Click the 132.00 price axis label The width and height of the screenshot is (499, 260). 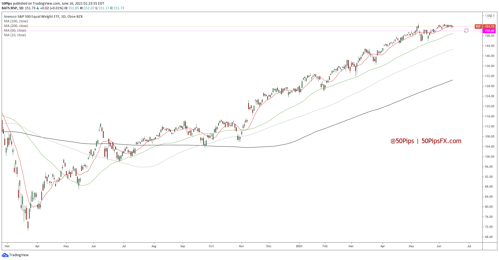click(490, 76)
